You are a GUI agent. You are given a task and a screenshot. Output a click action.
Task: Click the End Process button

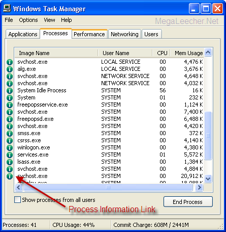(x=188, y=202)
